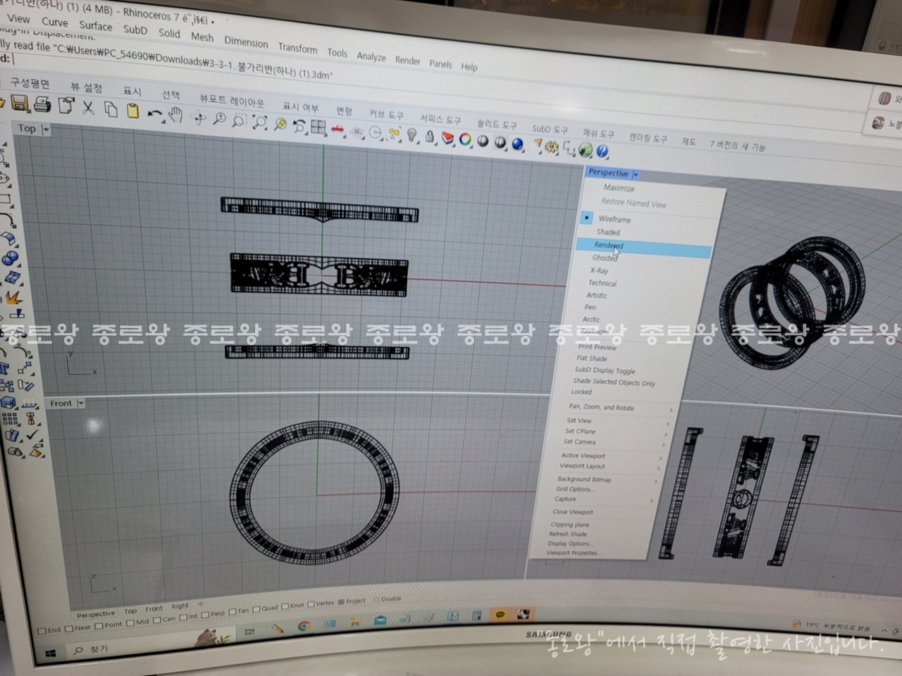
Task: Open the Transform menu
Action: (x=297, y=48)
